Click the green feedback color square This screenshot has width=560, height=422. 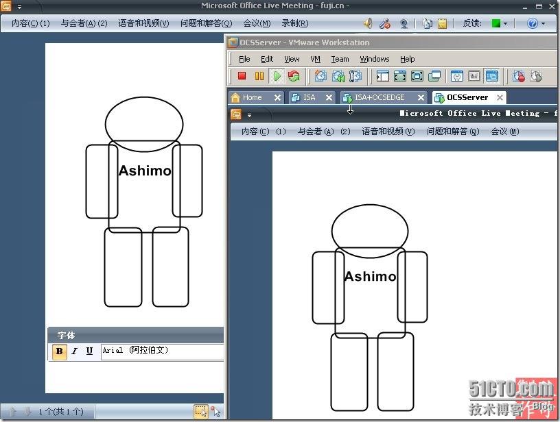pyautogui.click(x=495, y=23)
